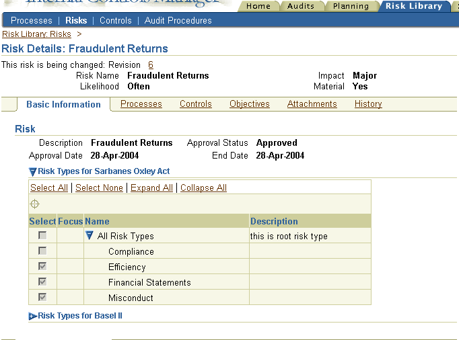Image resolution: width=459 pixels, height=340 pixels.
Task: Open the Processes subtab link
Action: 141,103
